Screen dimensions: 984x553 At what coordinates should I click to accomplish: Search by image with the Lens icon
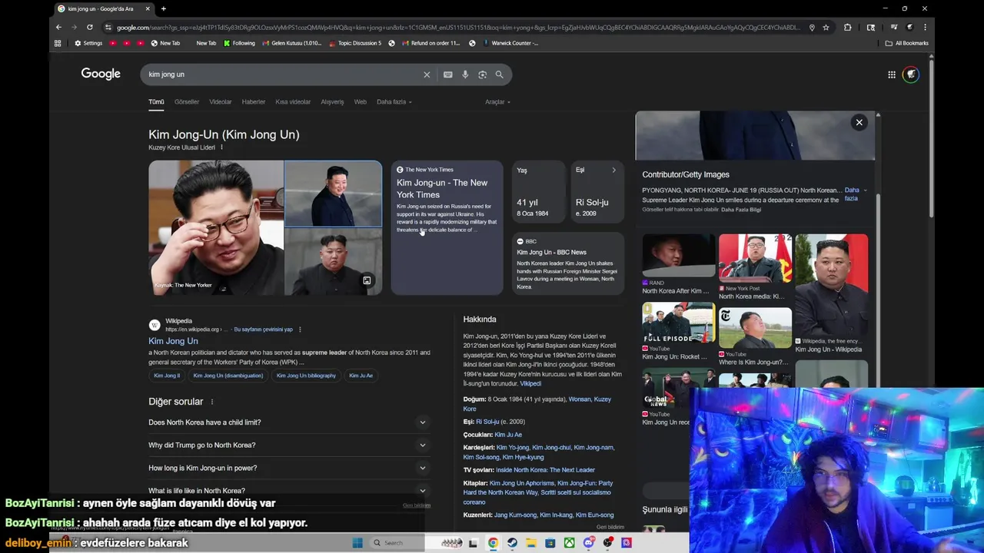(482, 75)
